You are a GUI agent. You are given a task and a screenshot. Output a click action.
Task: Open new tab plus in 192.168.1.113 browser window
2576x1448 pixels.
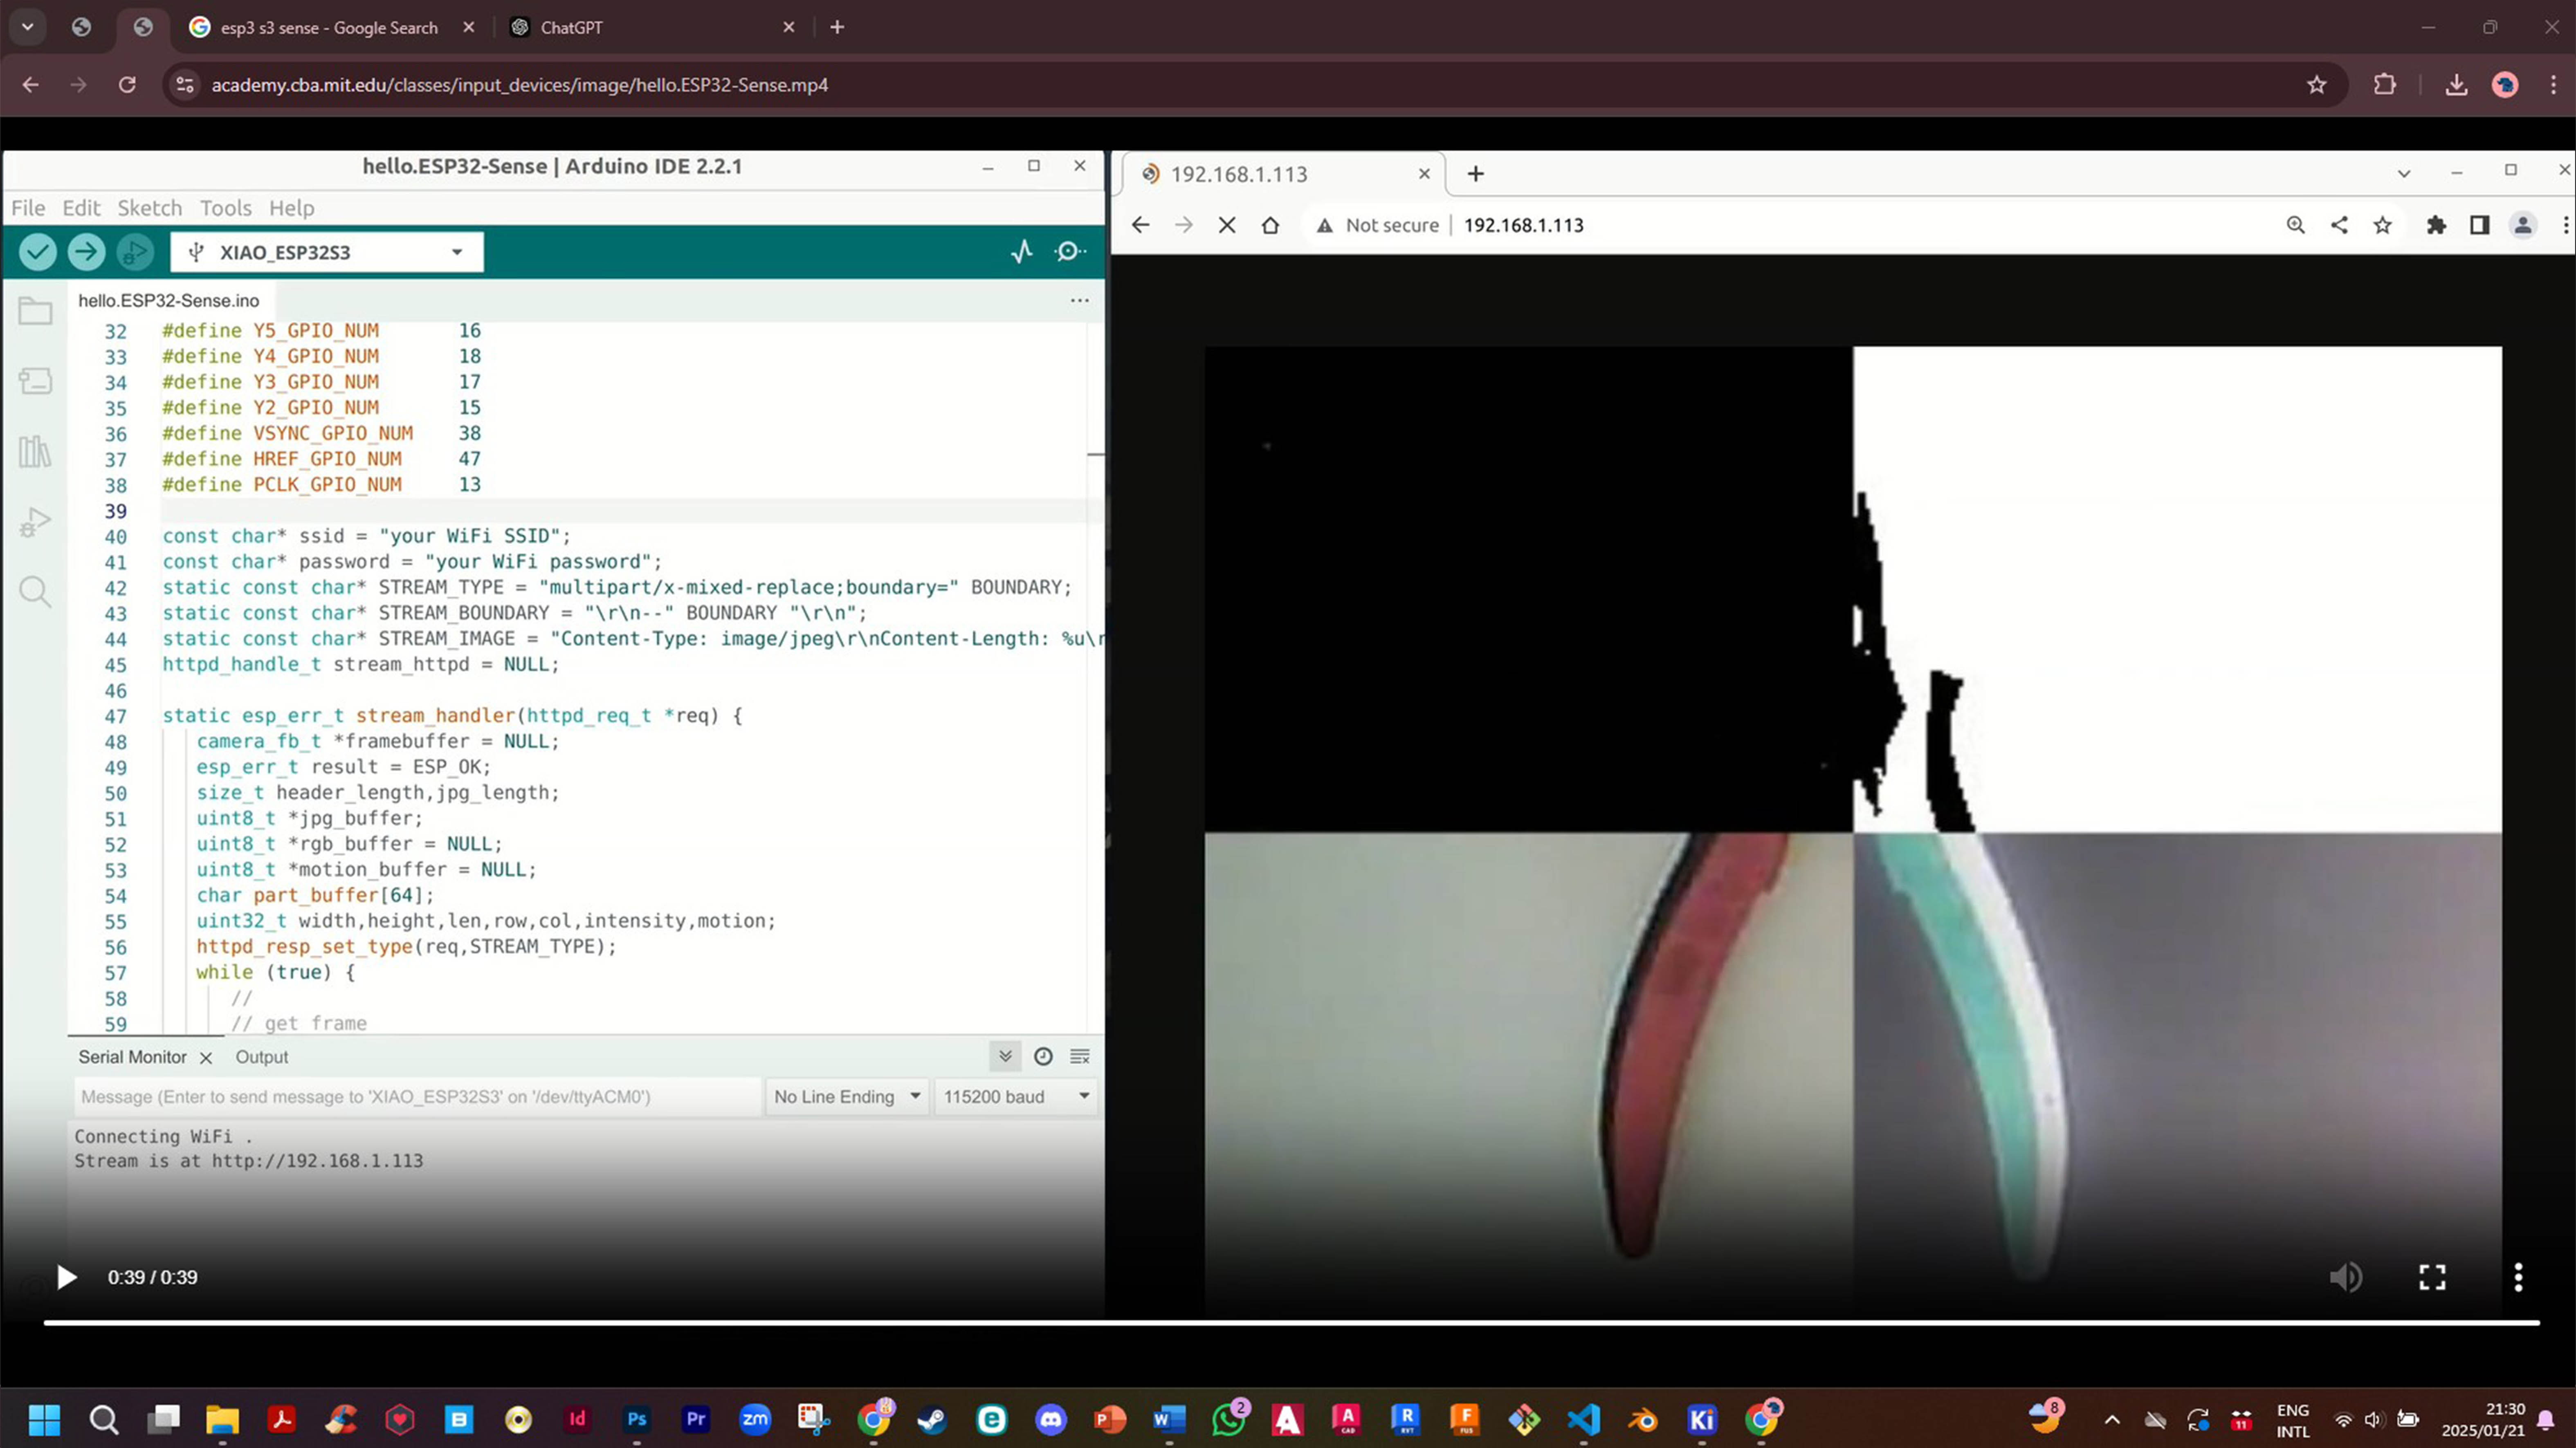(x=1475, y=174)
